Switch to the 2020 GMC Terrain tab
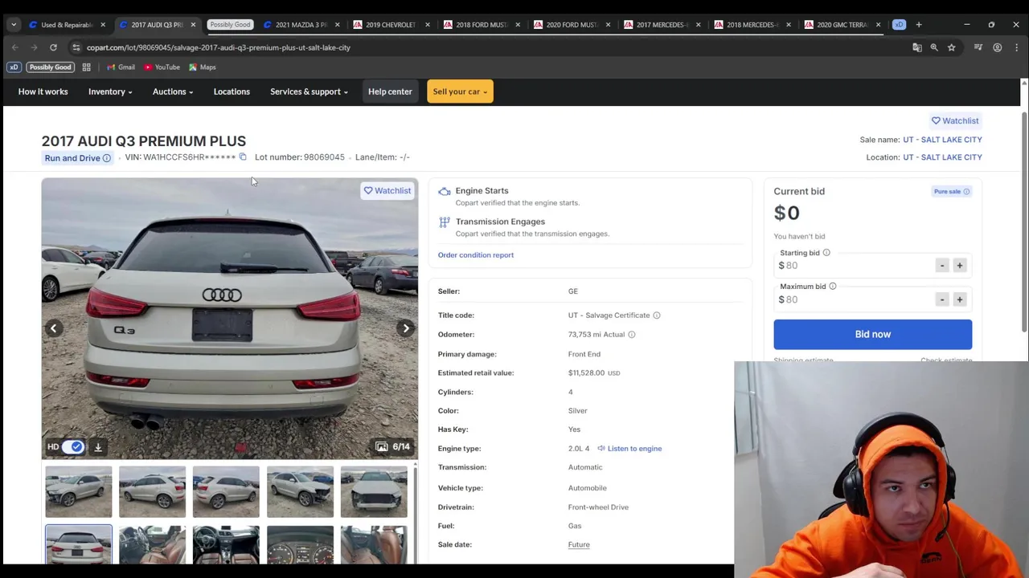This screenshot has height=578, width=1029. (x=841, y=25)
